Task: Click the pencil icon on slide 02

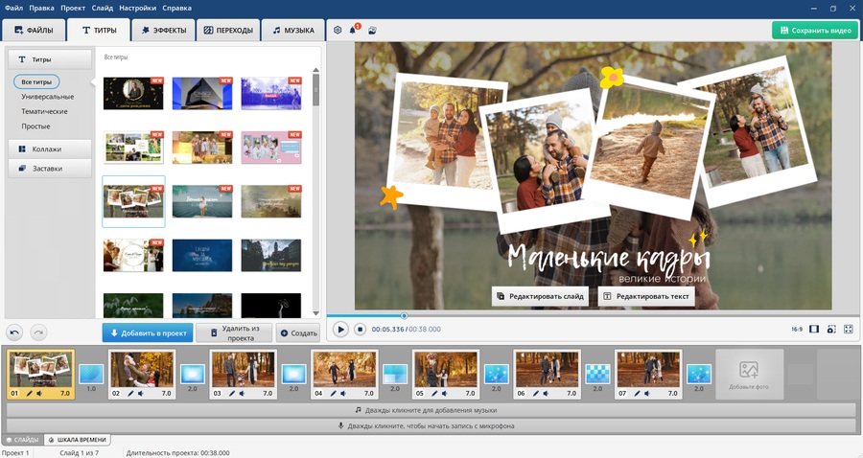Action: [129, 393]
